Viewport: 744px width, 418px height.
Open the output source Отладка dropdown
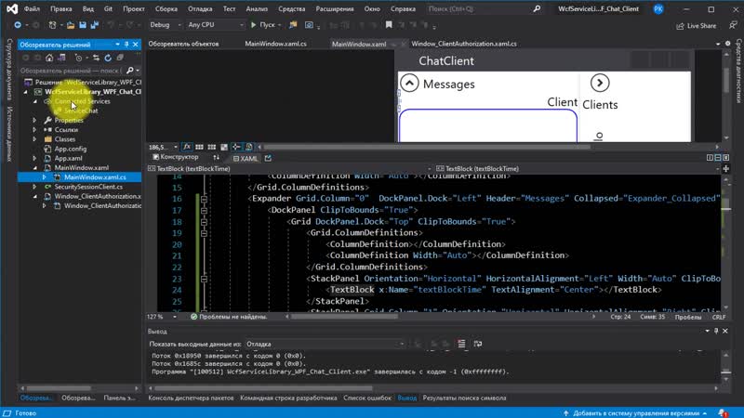(325, 344)
